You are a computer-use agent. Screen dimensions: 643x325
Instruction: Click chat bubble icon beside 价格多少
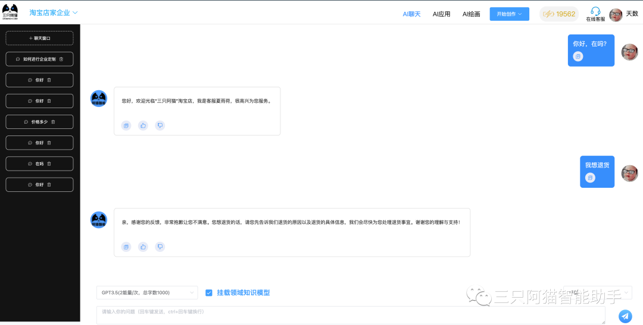(x=26, y=122)
